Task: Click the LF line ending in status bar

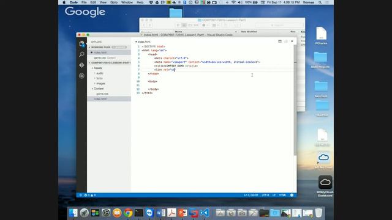Action: [274, 195]
